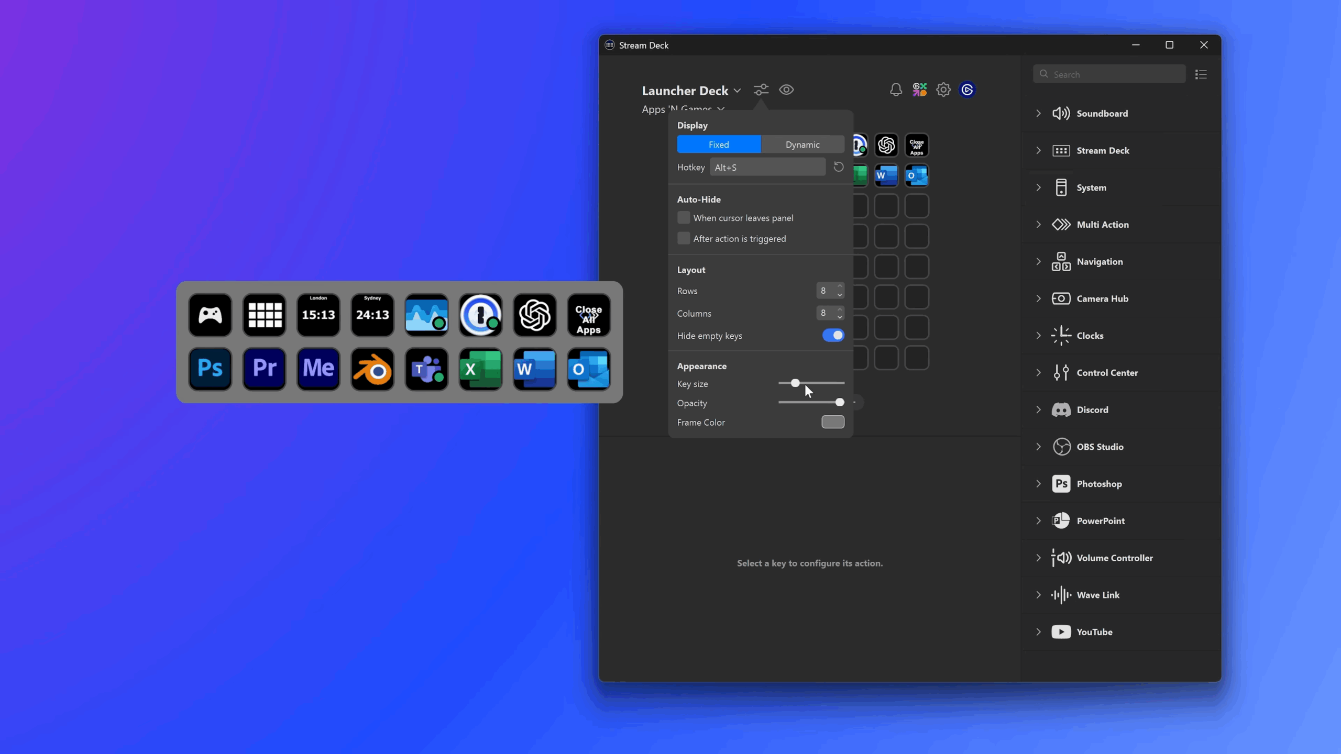This screenshot has width=1341, height=754.
Task: Enable When cursor leaves panel checkbox
Action: coord(684,217)
